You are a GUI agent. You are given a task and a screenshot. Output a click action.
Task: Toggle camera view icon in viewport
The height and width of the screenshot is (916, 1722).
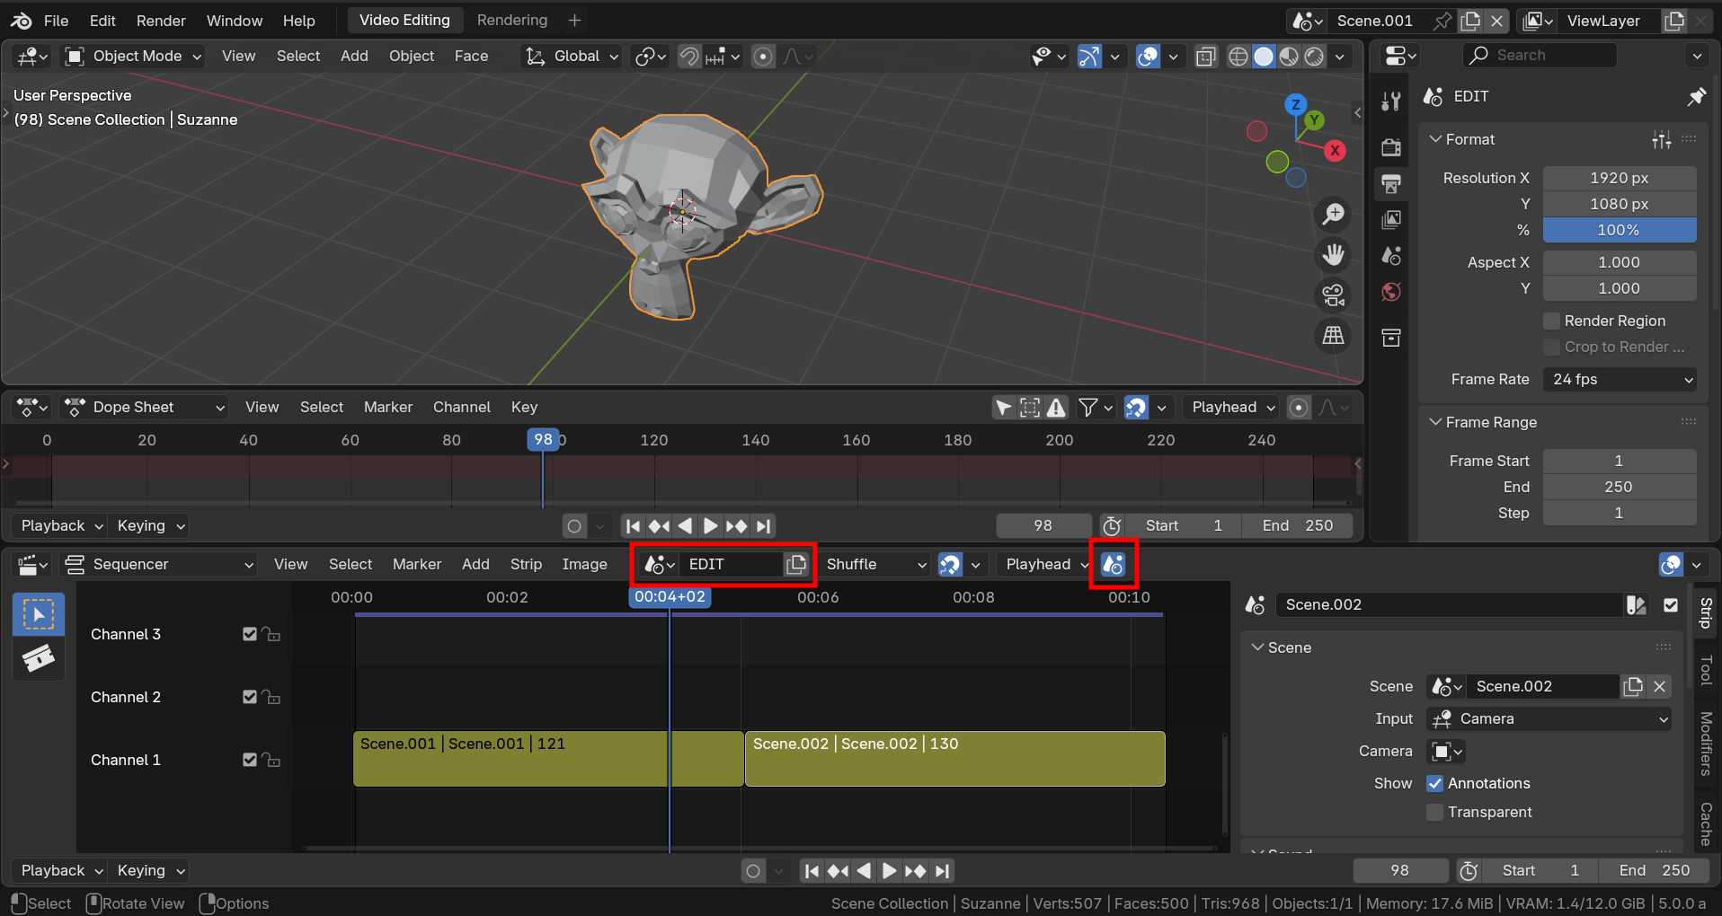1333,295
